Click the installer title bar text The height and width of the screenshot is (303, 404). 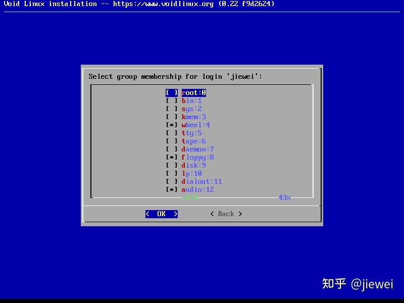click(50, 4)
